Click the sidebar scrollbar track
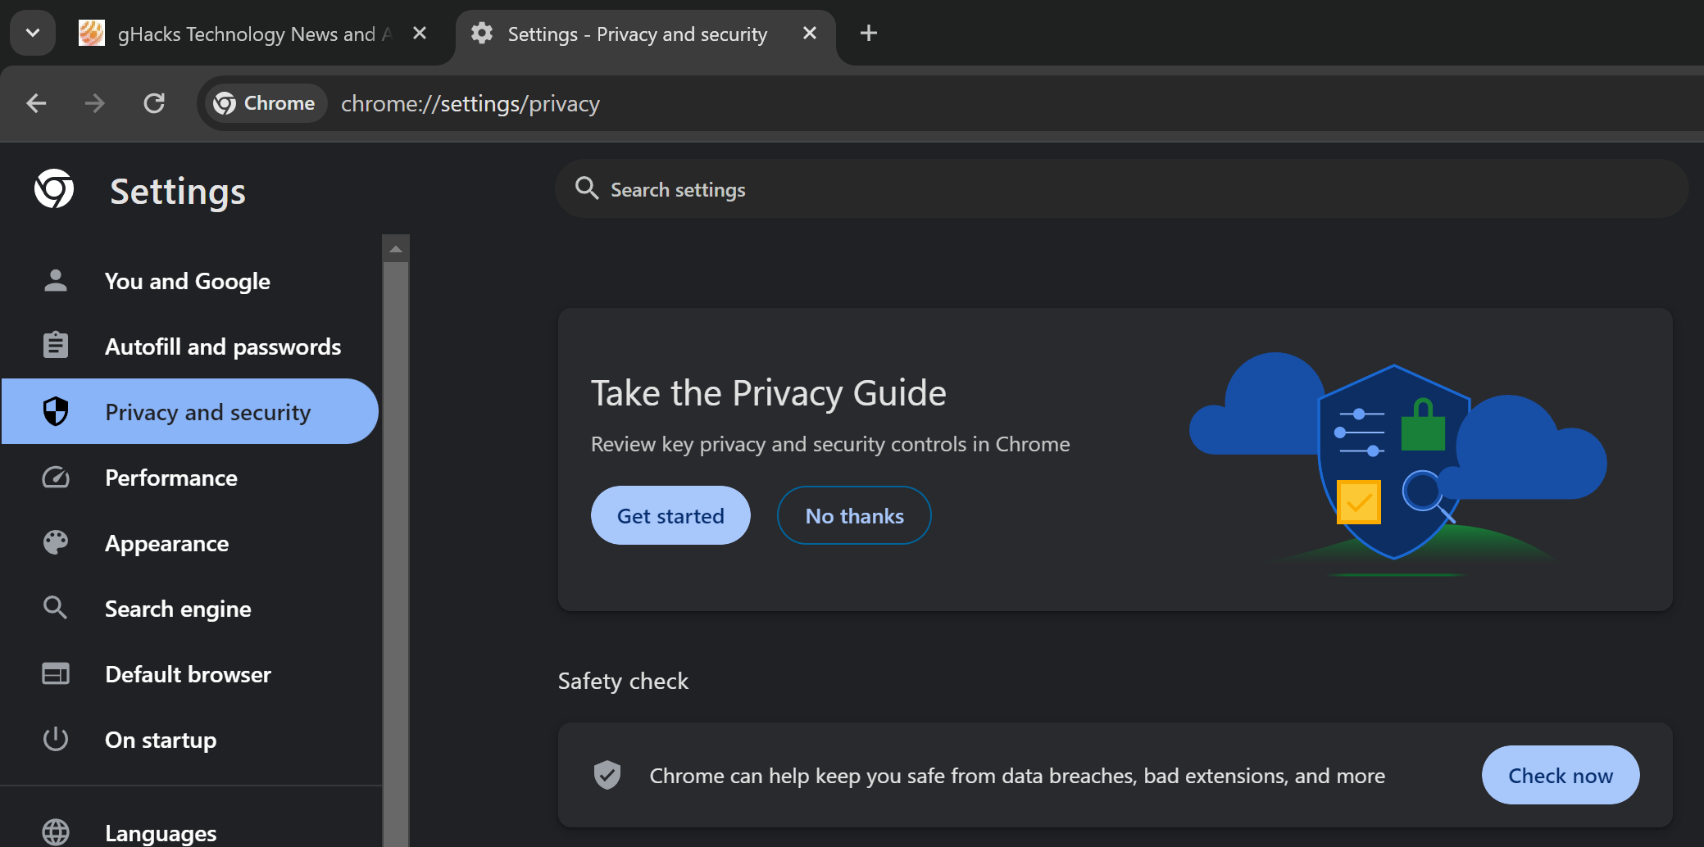Screen dimensions: 1704x847 [x=396, y=555]
